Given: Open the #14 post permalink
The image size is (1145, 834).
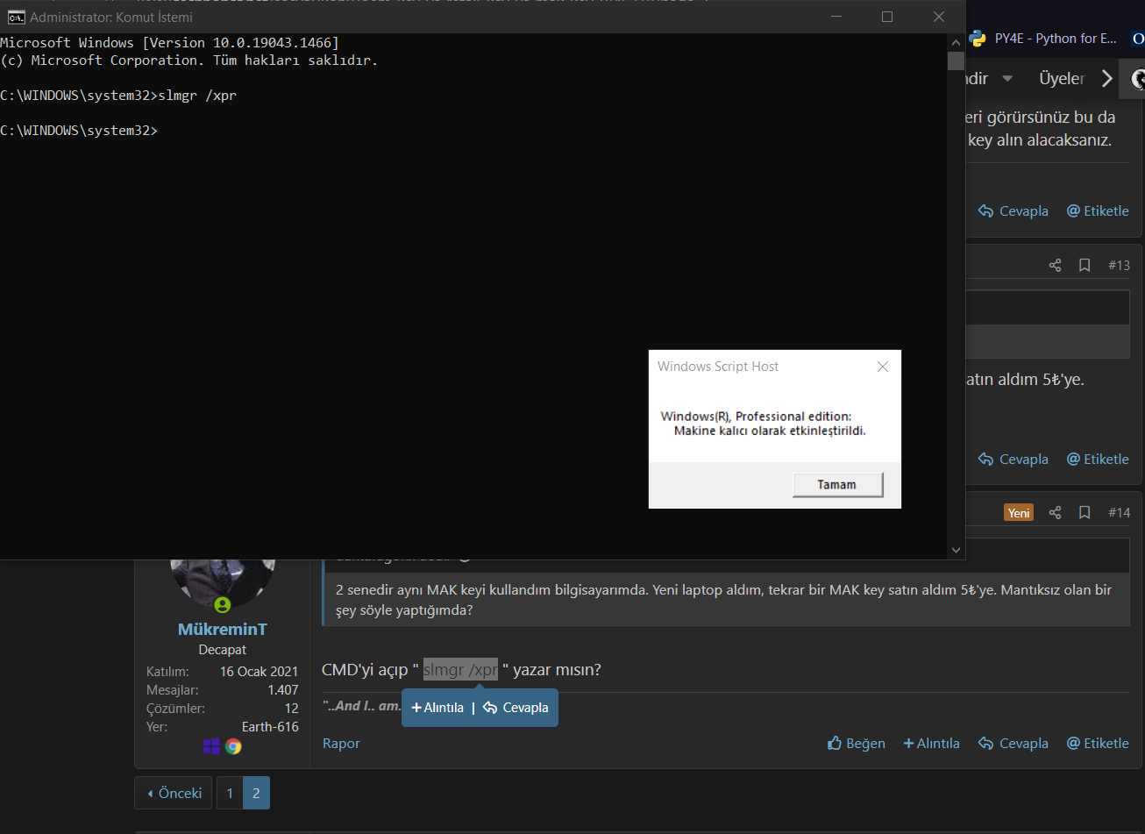Looking at the screenshot, I should 1119,512.
